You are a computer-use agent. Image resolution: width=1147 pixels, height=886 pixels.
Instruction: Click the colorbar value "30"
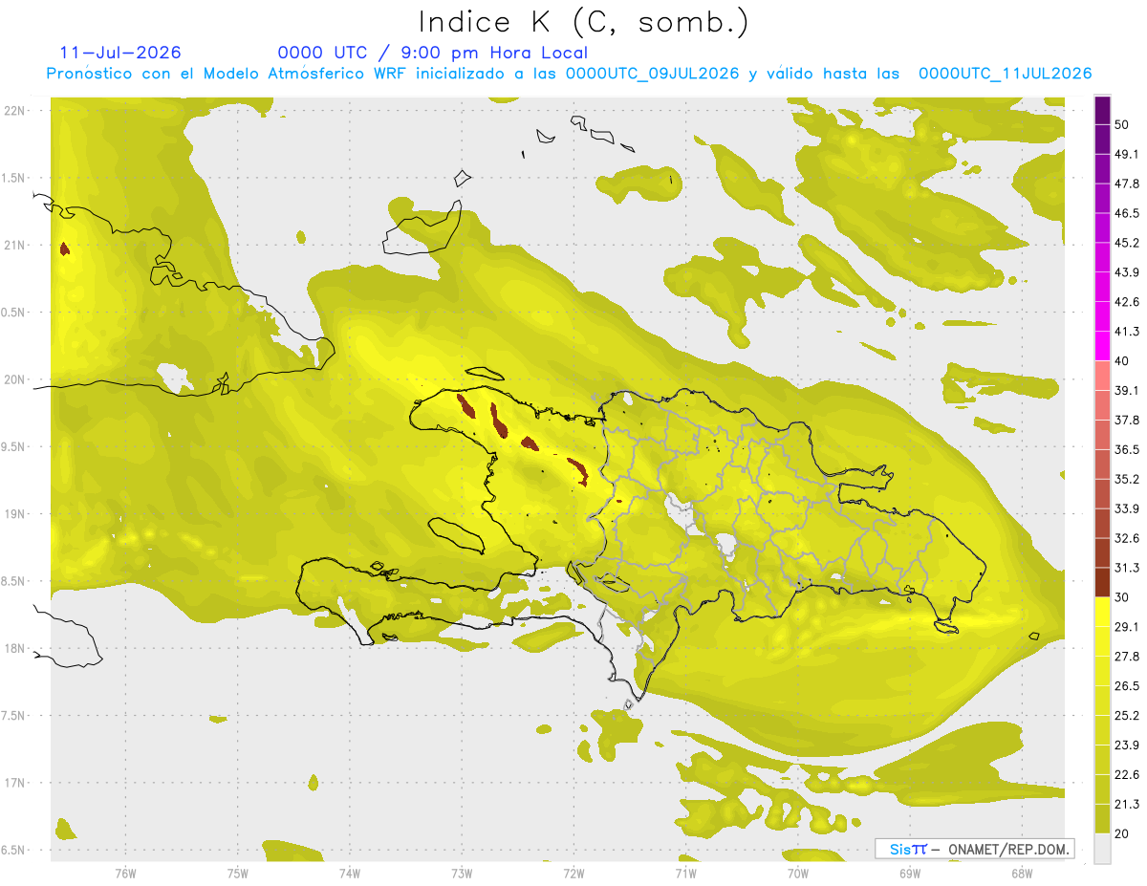point(1124,597)
